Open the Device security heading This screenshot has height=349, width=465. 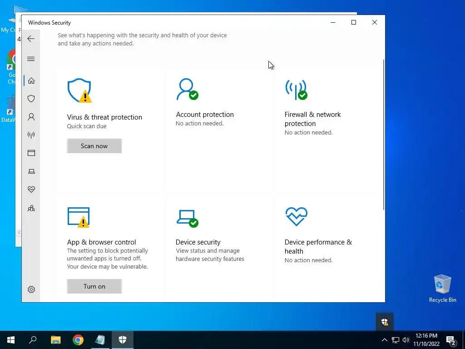point(198,242)
